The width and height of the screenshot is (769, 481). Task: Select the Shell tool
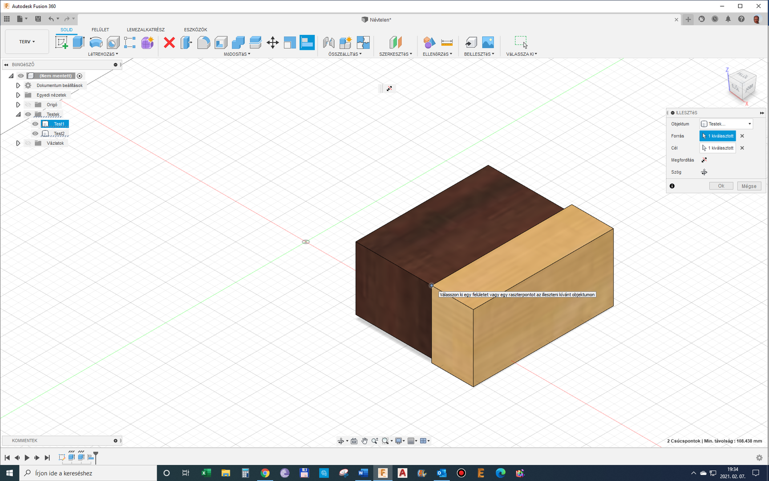point(221,43)
